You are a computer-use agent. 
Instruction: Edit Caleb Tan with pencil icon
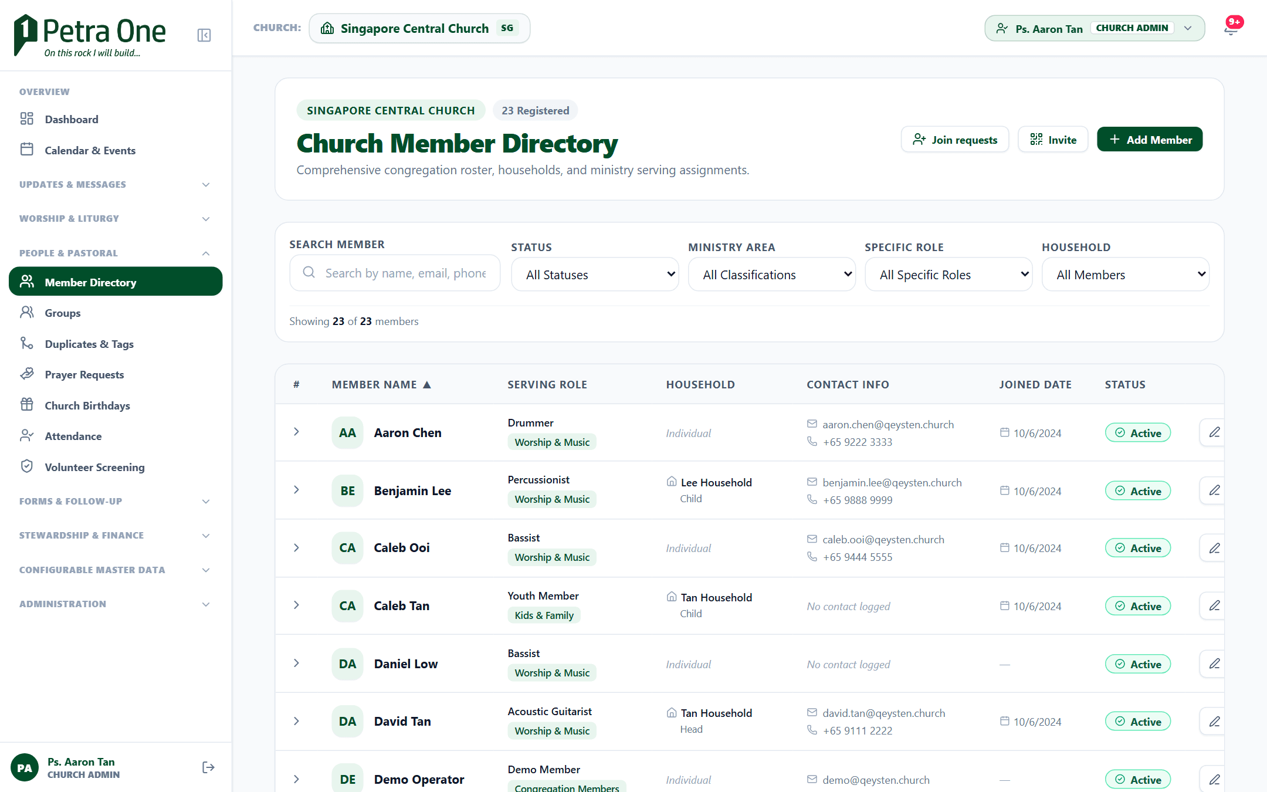click(1214, 605)
